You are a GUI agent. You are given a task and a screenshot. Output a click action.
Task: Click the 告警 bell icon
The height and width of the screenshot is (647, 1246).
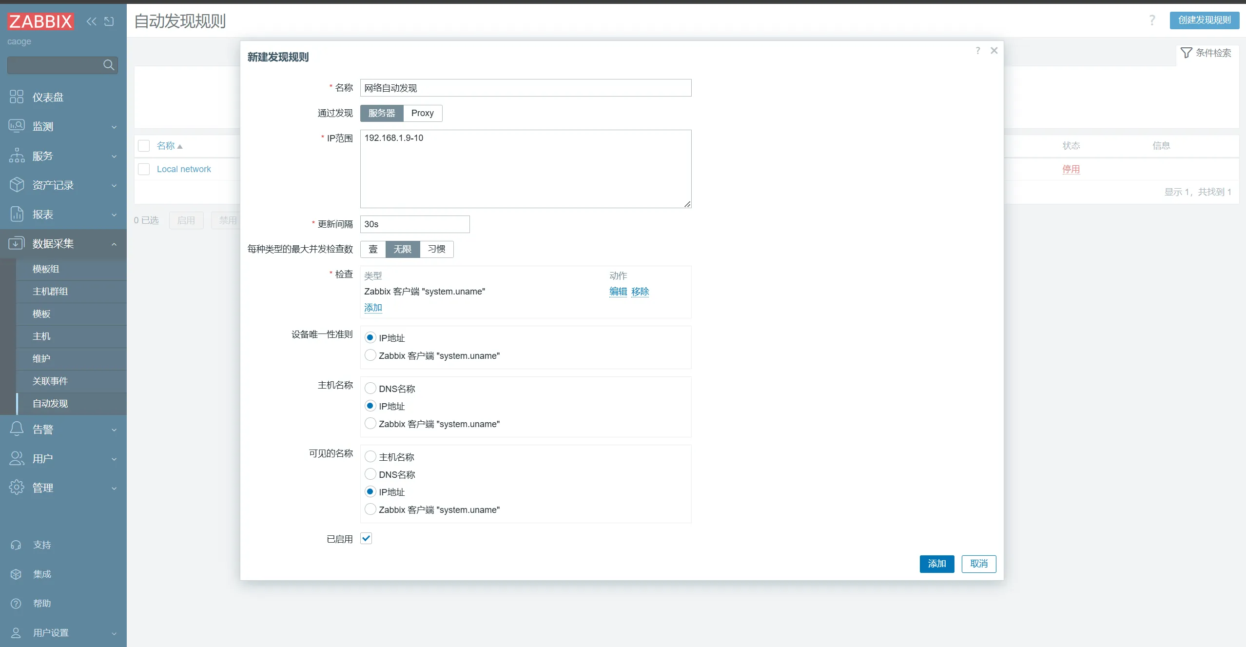pos(17,429)
